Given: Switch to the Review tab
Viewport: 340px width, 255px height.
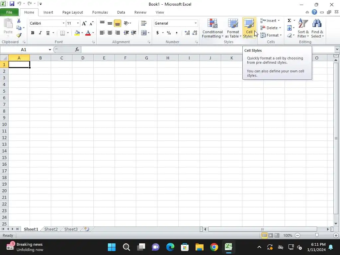Looking at the screenshot, I should click(140, 12).
